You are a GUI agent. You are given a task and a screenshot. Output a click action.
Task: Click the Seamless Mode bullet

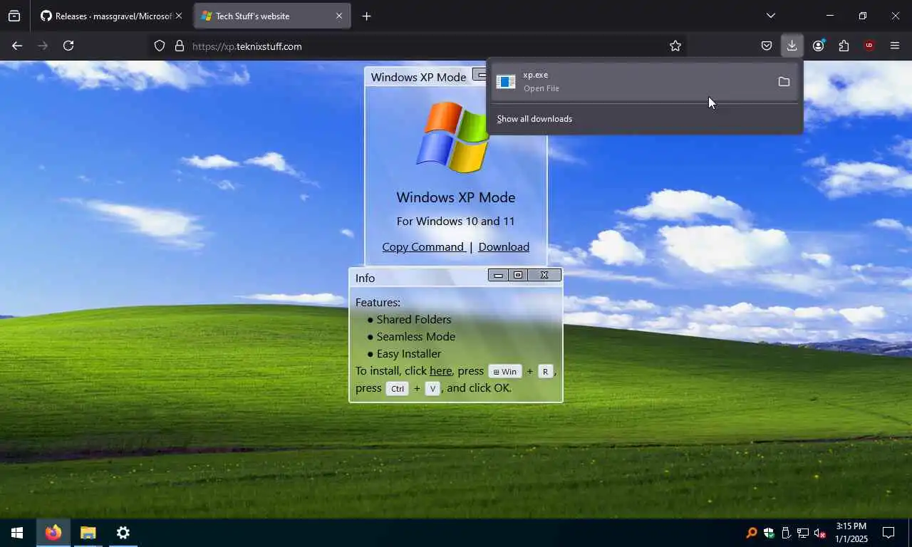[415, 336]
